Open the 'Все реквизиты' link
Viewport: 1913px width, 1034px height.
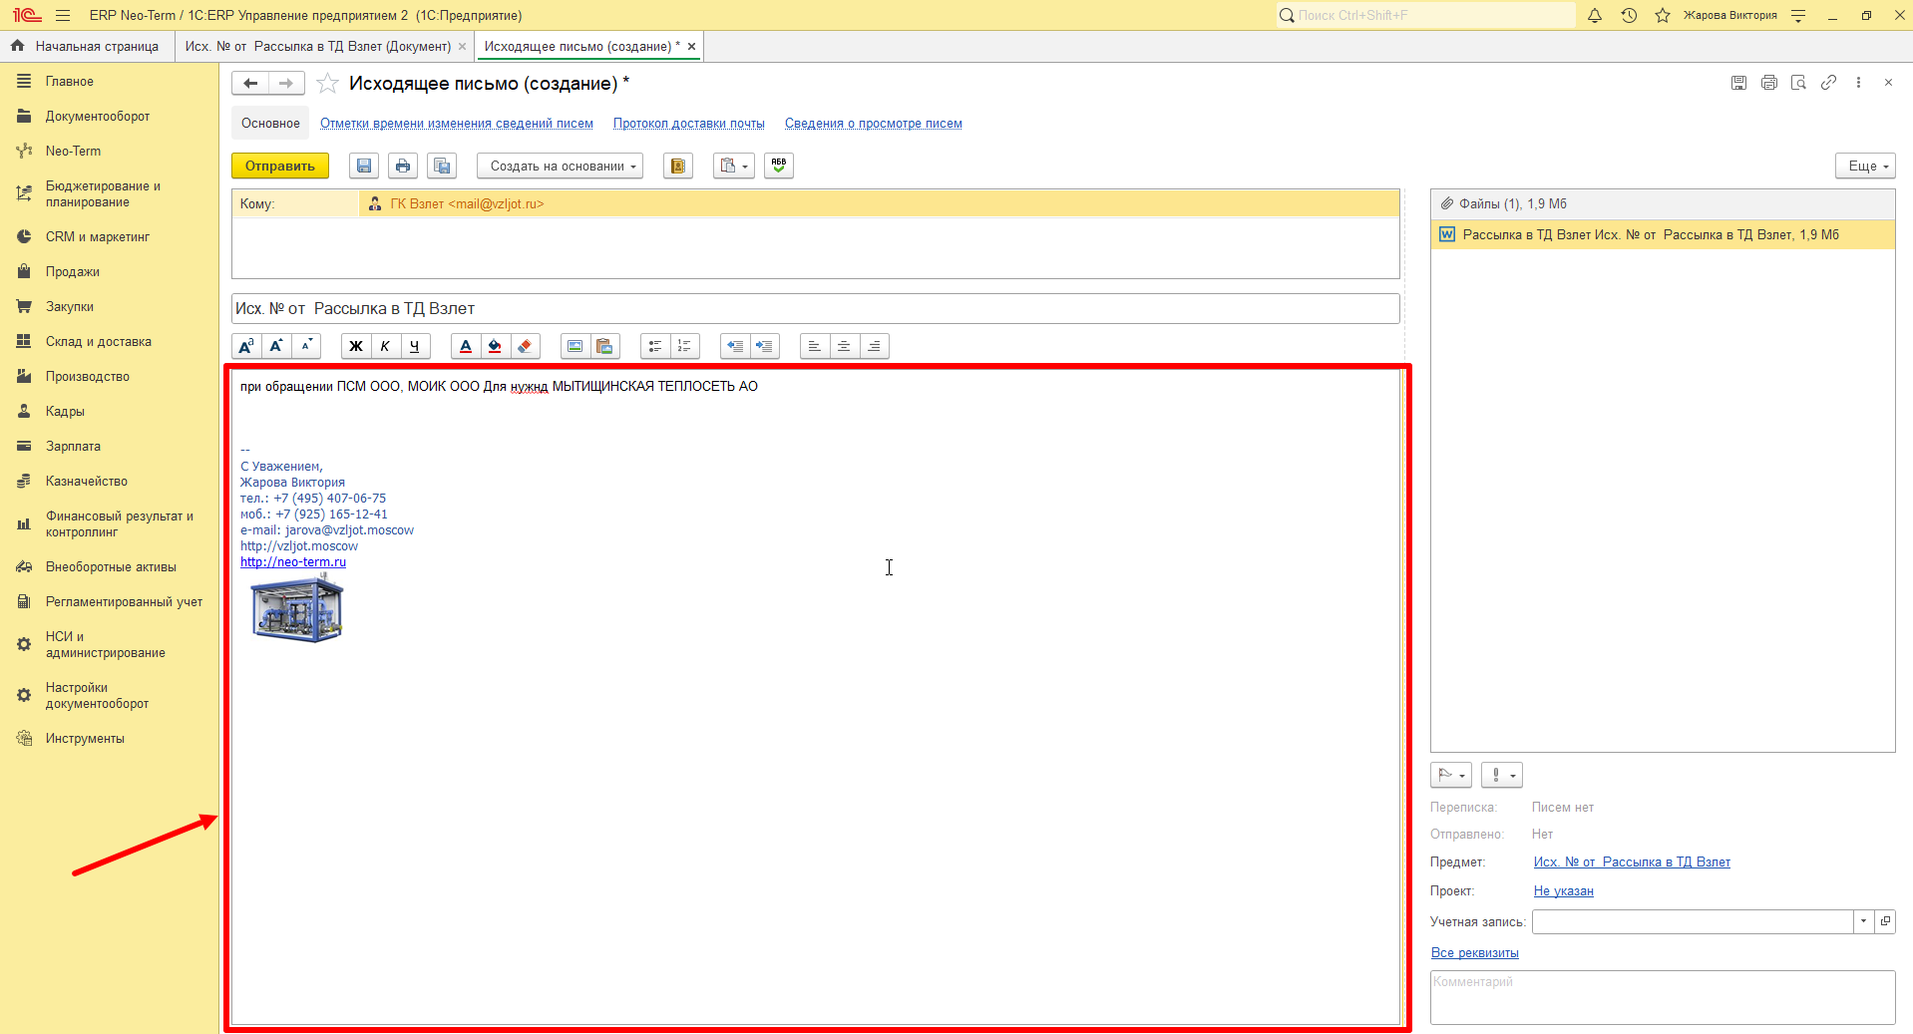click(x=1475, y=953)
